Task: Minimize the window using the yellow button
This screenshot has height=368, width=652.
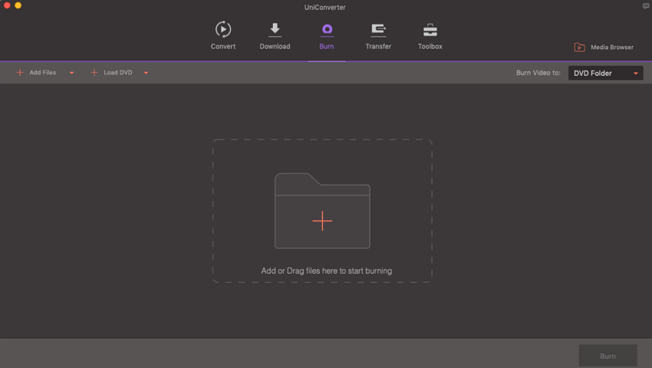Action: click(18, 5)
